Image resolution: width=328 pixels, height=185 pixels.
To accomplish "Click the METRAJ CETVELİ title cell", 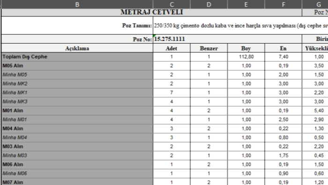I will pyautogui.click(x=152, y=12).
